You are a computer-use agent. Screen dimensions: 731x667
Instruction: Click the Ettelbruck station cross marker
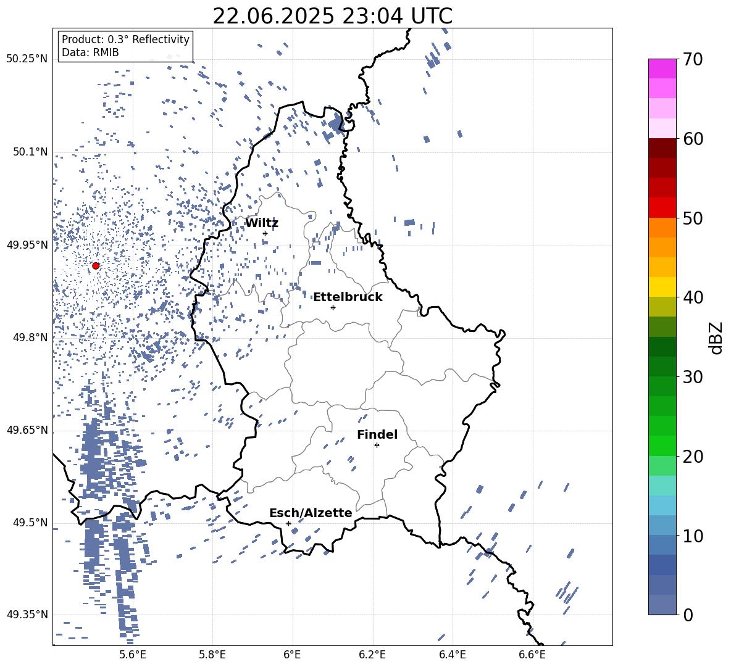(333, 307)
